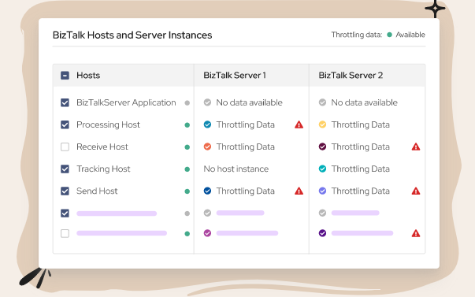
Task: Select the Tracking Host name
Action: (x=103, y=169)
